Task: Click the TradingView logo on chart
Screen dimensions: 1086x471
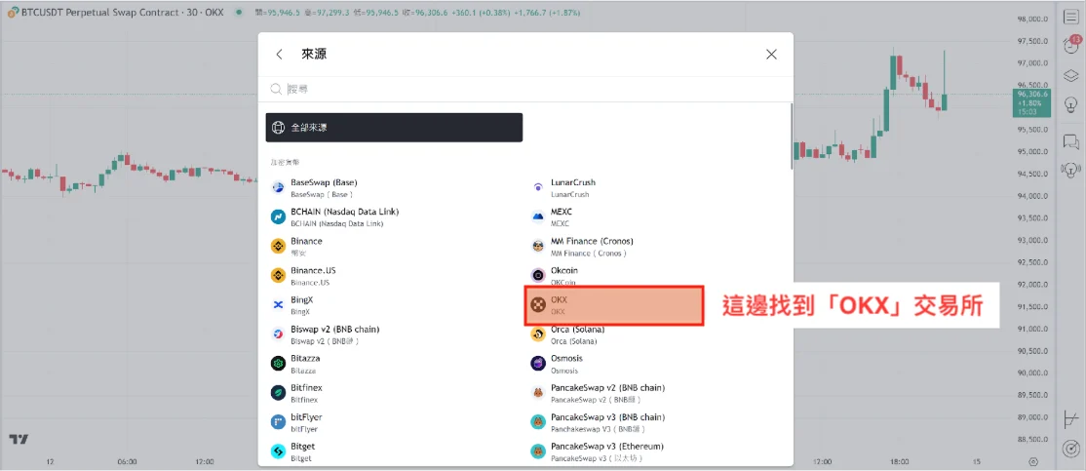Action: [x=19, y=439]
